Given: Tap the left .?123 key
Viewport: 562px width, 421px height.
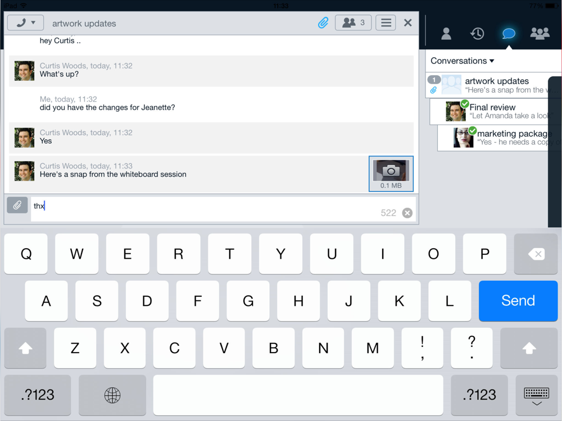Looking at the screenshot, I should (x=38, y=395).
